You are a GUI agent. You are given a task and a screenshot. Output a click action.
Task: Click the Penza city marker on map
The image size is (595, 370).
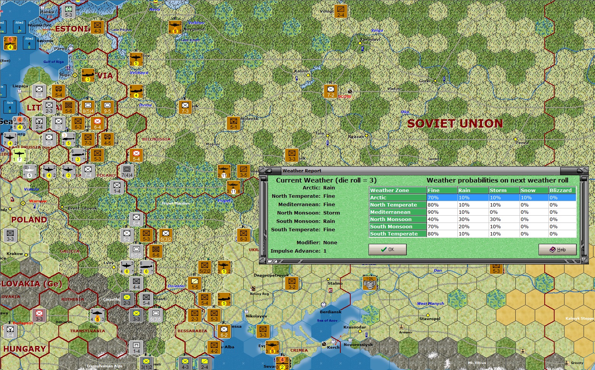[515, 139]
